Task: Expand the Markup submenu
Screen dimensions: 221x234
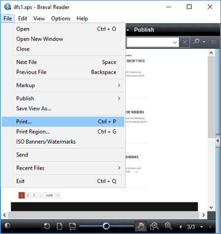Action: [x=63, y=85]
